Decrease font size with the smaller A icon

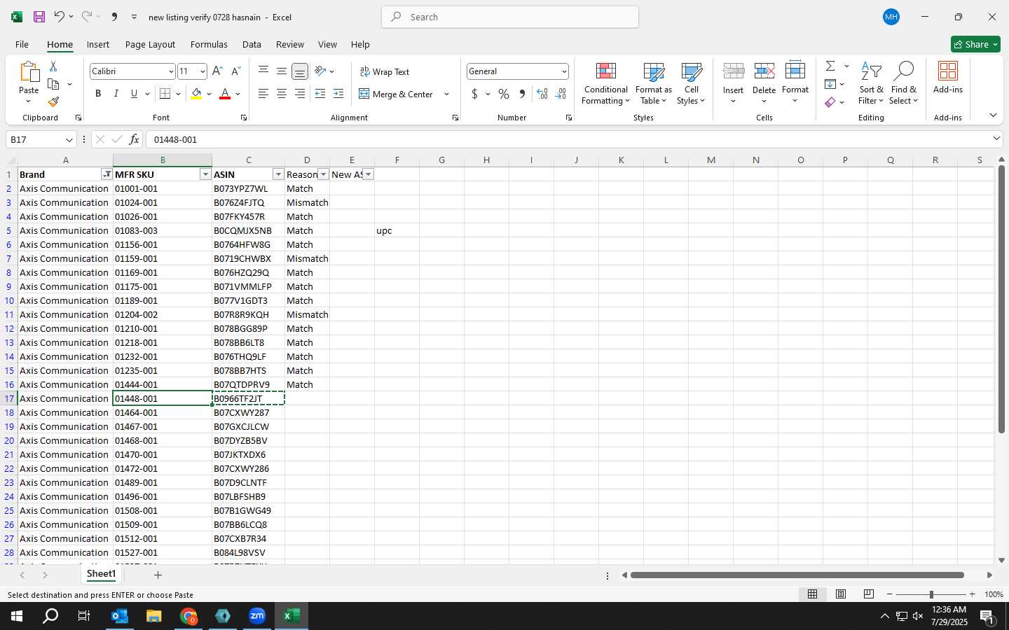click(x=235, y=71)
